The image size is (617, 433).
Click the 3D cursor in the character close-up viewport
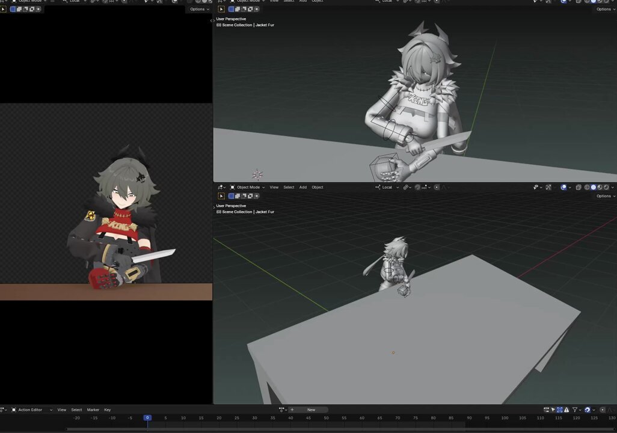tap(257, 174)
